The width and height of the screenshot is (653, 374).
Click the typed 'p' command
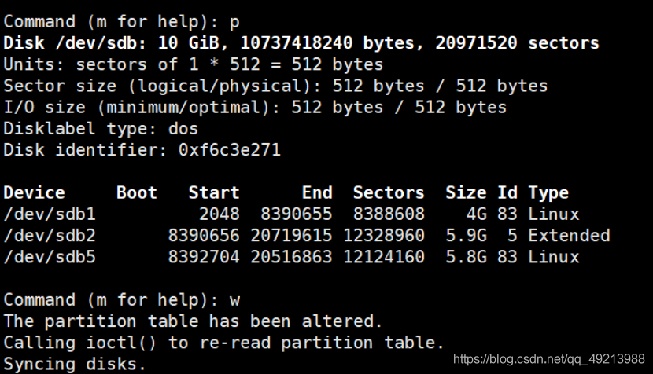click(234, 23)
